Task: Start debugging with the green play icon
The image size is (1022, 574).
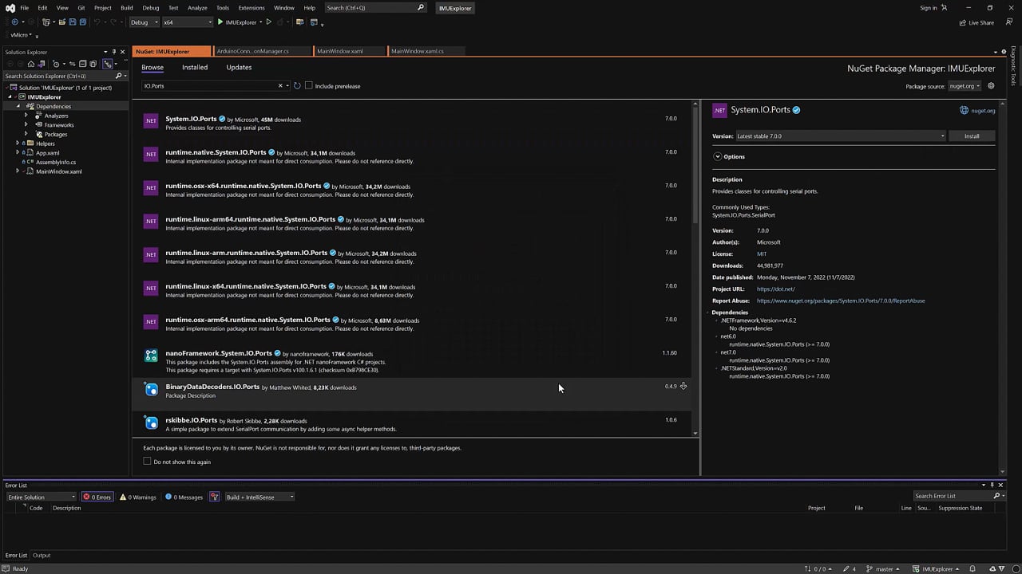Action: pos(220,22)
